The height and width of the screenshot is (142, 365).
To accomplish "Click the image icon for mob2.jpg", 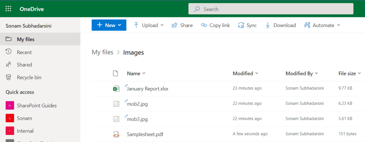I will [116, 104].
